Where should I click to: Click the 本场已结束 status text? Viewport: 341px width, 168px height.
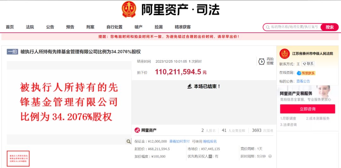207,86
